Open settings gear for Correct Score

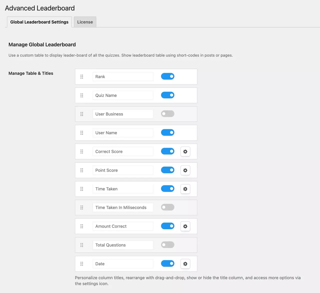pyautogui.click(x=185, y=152)
